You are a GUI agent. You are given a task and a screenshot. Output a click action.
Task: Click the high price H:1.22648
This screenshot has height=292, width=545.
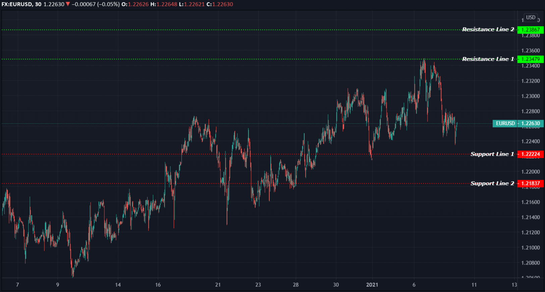click(x=164, y=4)
